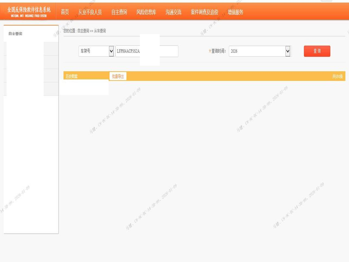Click the 批量导出 button
This screenshot has width=349, height=262.
[x=118, y=76]
